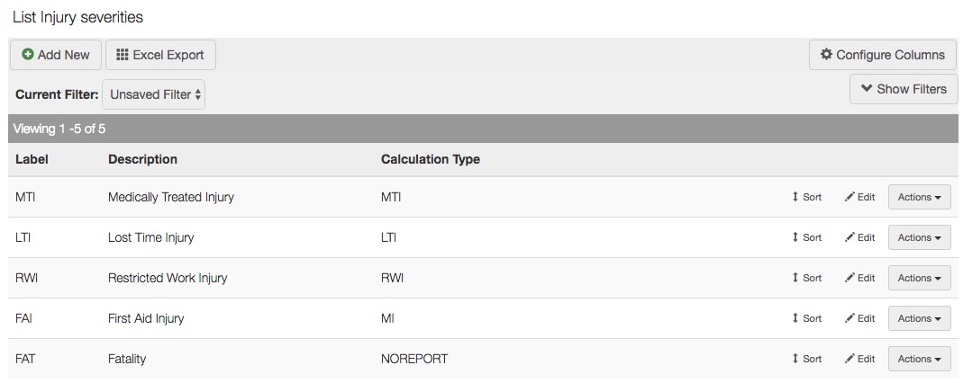Open Actions dropdown for Lost Time Injury
The width and height of the screenshot is (963, 383).
[x=919, y=237]
